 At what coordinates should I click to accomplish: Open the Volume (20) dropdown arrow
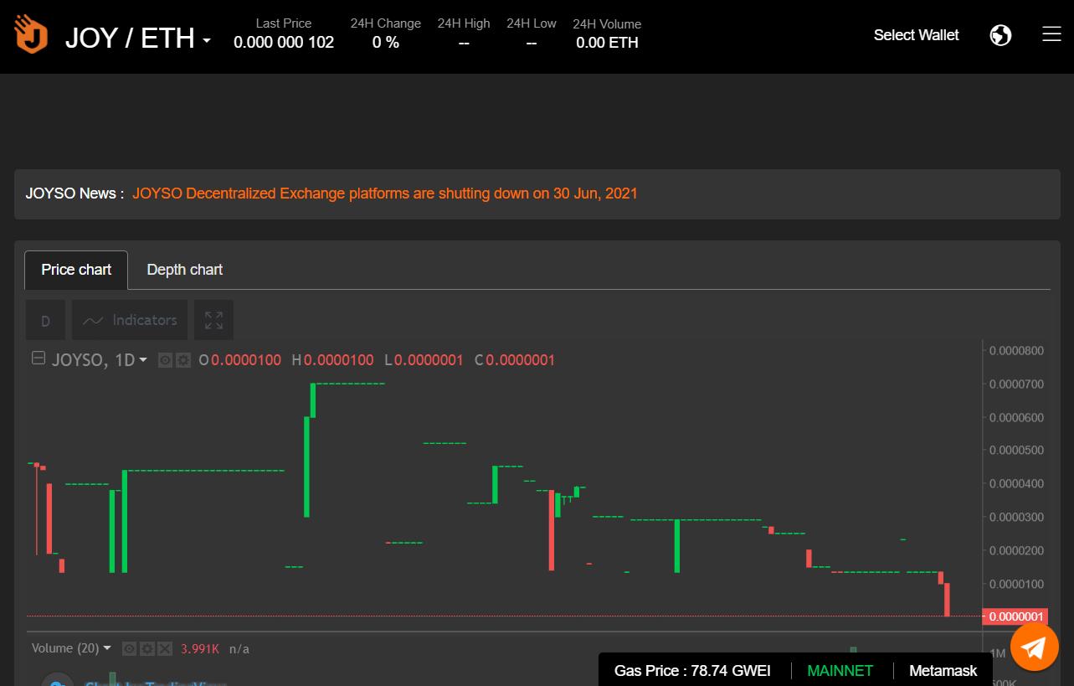[107, 648]
